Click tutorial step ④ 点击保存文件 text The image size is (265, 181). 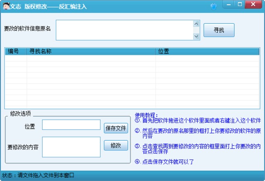(165, 162)
